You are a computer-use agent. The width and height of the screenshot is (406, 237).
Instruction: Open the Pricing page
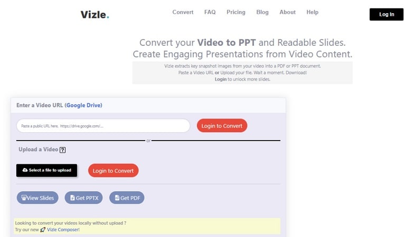[x=235, y=12]
